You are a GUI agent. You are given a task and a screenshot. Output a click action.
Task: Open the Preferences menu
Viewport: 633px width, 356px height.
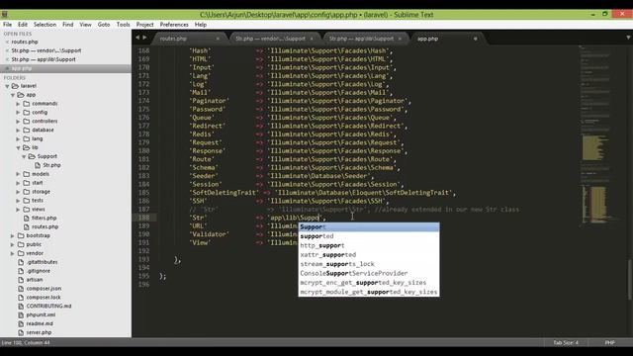click(x=174, y=25)
